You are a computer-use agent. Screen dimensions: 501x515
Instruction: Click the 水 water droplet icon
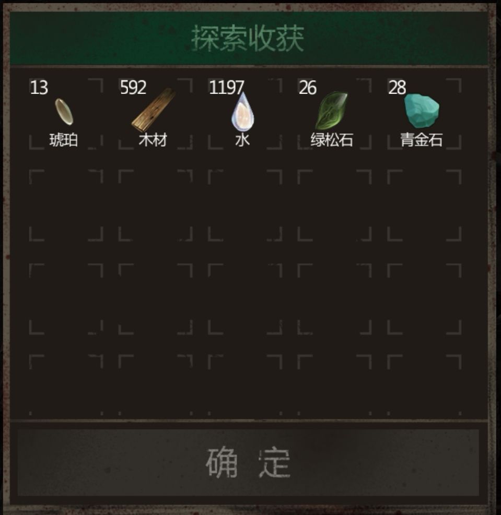(x=242, y=112)
